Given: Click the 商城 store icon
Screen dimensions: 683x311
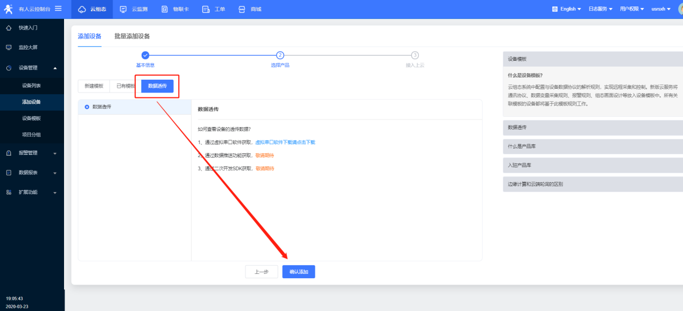Looking at the screenshot, I should click(242, 9).
